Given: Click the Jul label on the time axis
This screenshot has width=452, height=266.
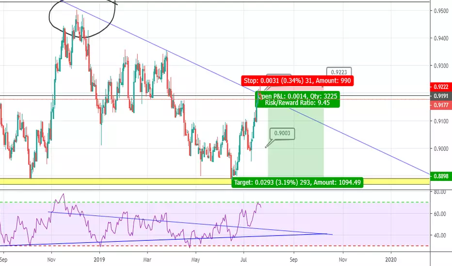Looking at the screenshot, I should (x=243, y=260).
